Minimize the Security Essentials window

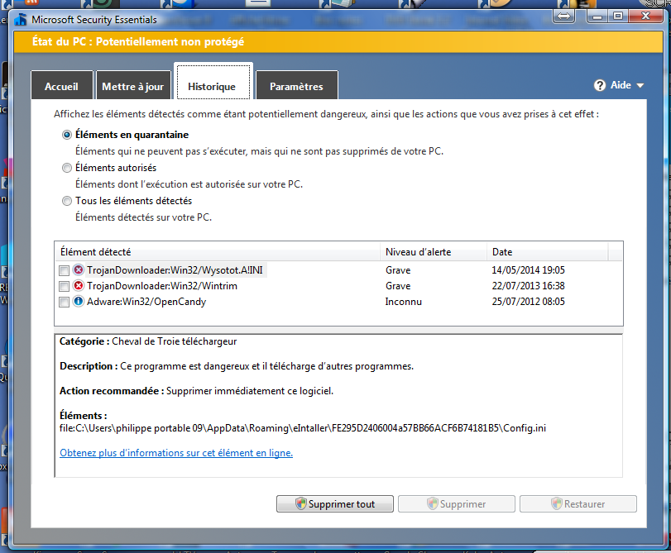point(597,17)
